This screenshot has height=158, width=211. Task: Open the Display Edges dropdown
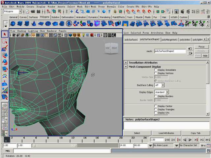(x=162, y=92)
